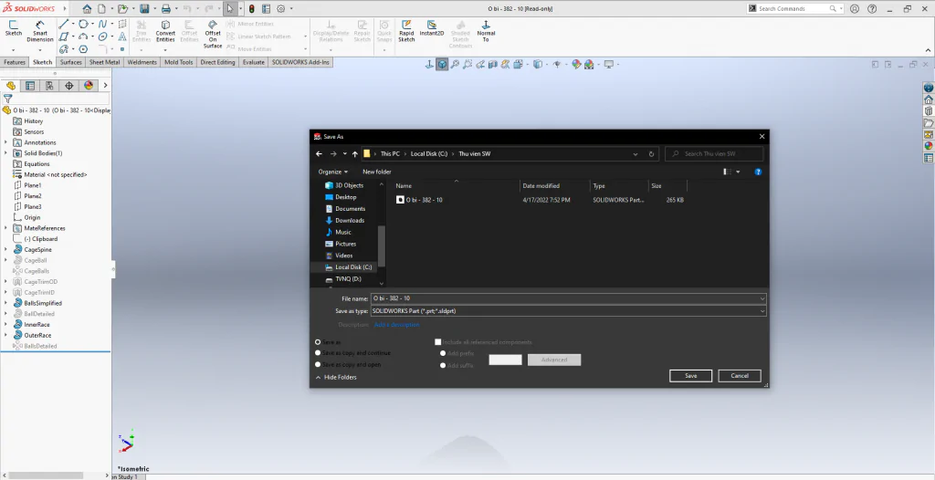
Task: Click the feature tree filter funnel icon
Action: click(7, 99)
